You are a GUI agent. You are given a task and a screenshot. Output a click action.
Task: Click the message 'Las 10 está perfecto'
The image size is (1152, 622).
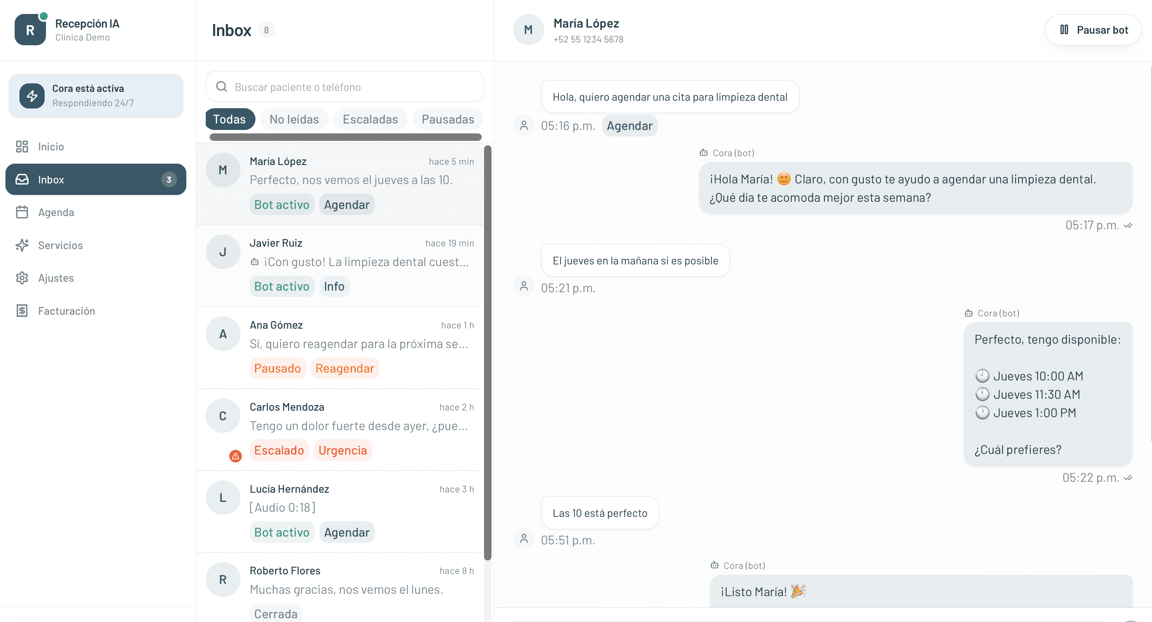(600, 513)
